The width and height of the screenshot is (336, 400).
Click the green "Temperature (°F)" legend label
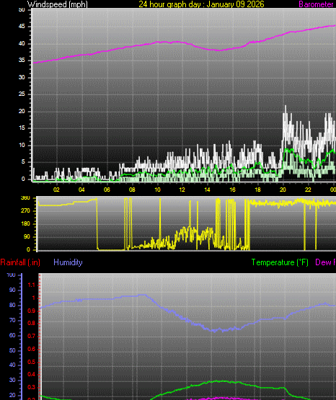coord(280,262)
